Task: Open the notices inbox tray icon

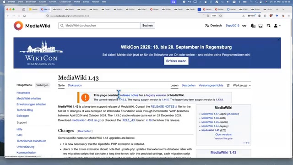Action: point(260,26)
